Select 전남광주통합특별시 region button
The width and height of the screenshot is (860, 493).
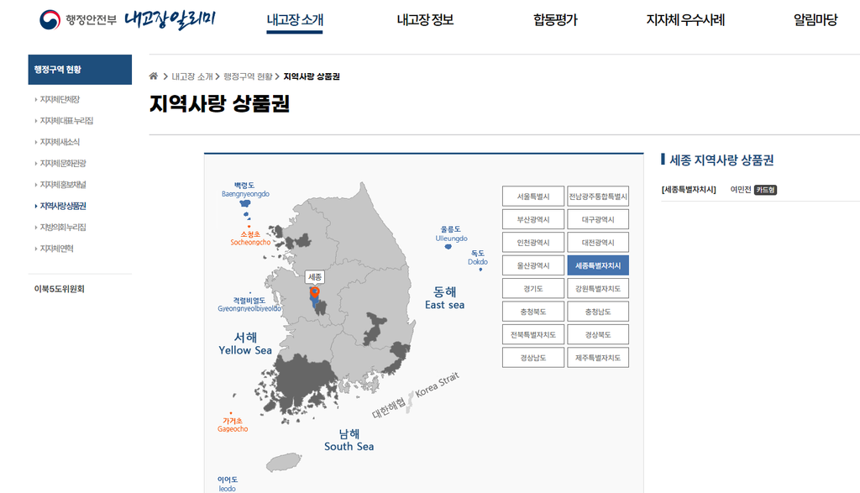coord(598,197)
